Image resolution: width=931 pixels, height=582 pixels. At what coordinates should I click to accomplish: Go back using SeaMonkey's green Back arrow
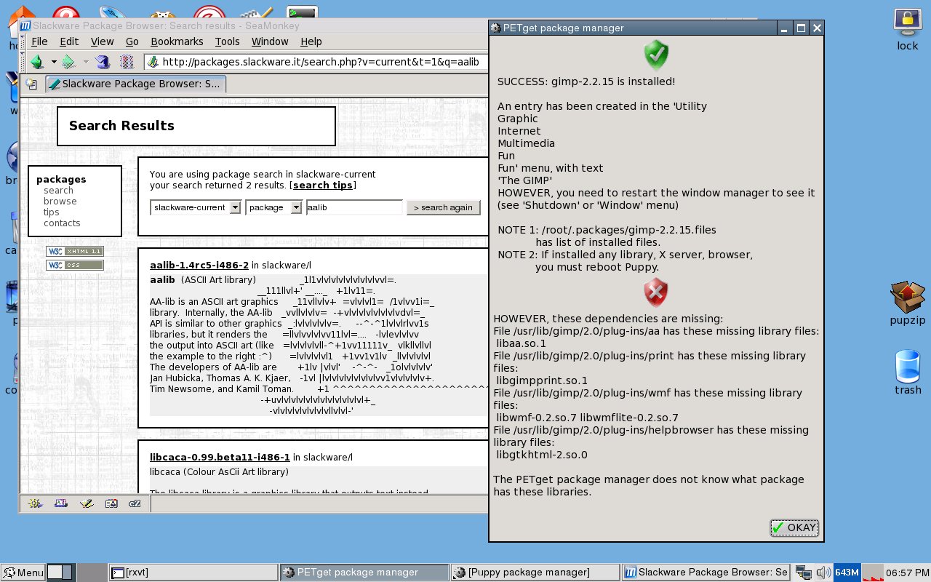click(x=36, y=62)
